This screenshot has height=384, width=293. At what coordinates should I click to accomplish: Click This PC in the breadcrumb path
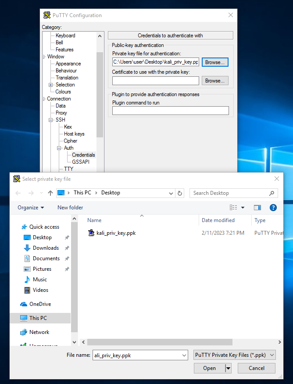(x=82, y=193)
